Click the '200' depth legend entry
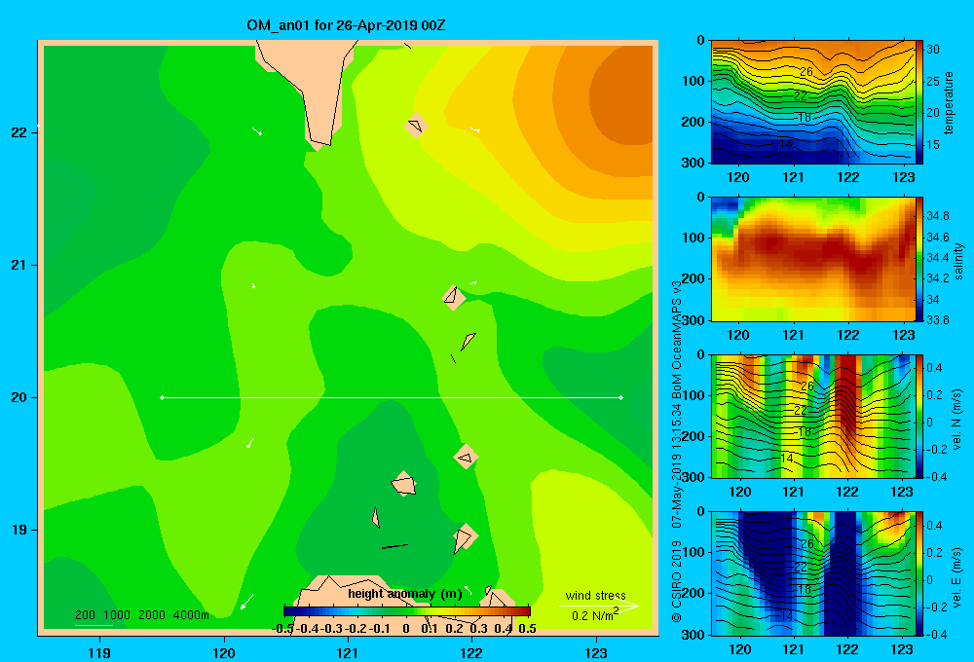 tap(85, 615)
